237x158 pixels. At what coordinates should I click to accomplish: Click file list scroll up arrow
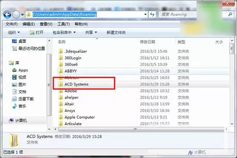coord(232,40)
